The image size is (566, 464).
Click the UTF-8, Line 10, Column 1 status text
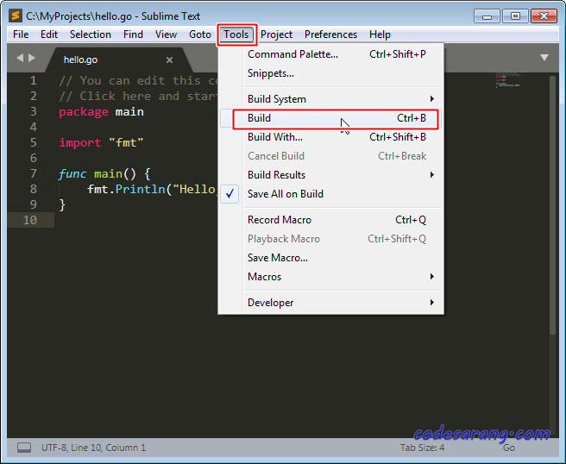click(93, 448)
